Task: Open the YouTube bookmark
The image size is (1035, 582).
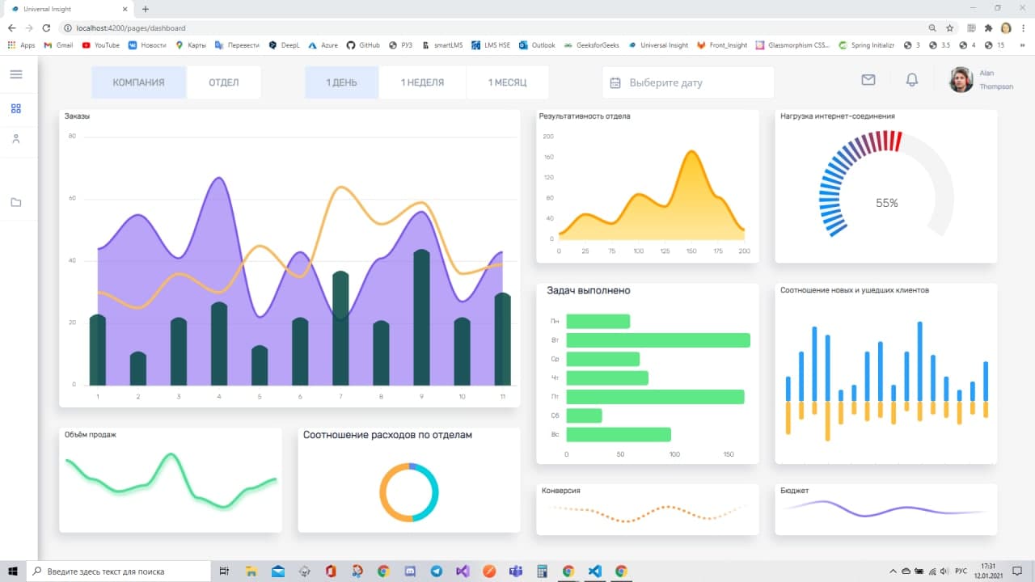Action: (101, 45)
